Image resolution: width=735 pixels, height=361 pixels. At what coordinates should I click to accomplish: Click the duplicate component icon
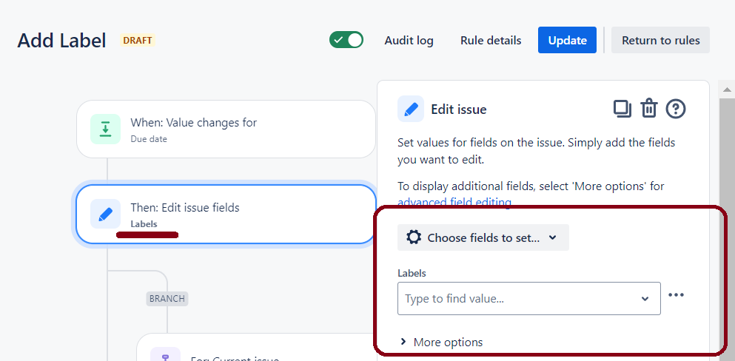(622, 109)
